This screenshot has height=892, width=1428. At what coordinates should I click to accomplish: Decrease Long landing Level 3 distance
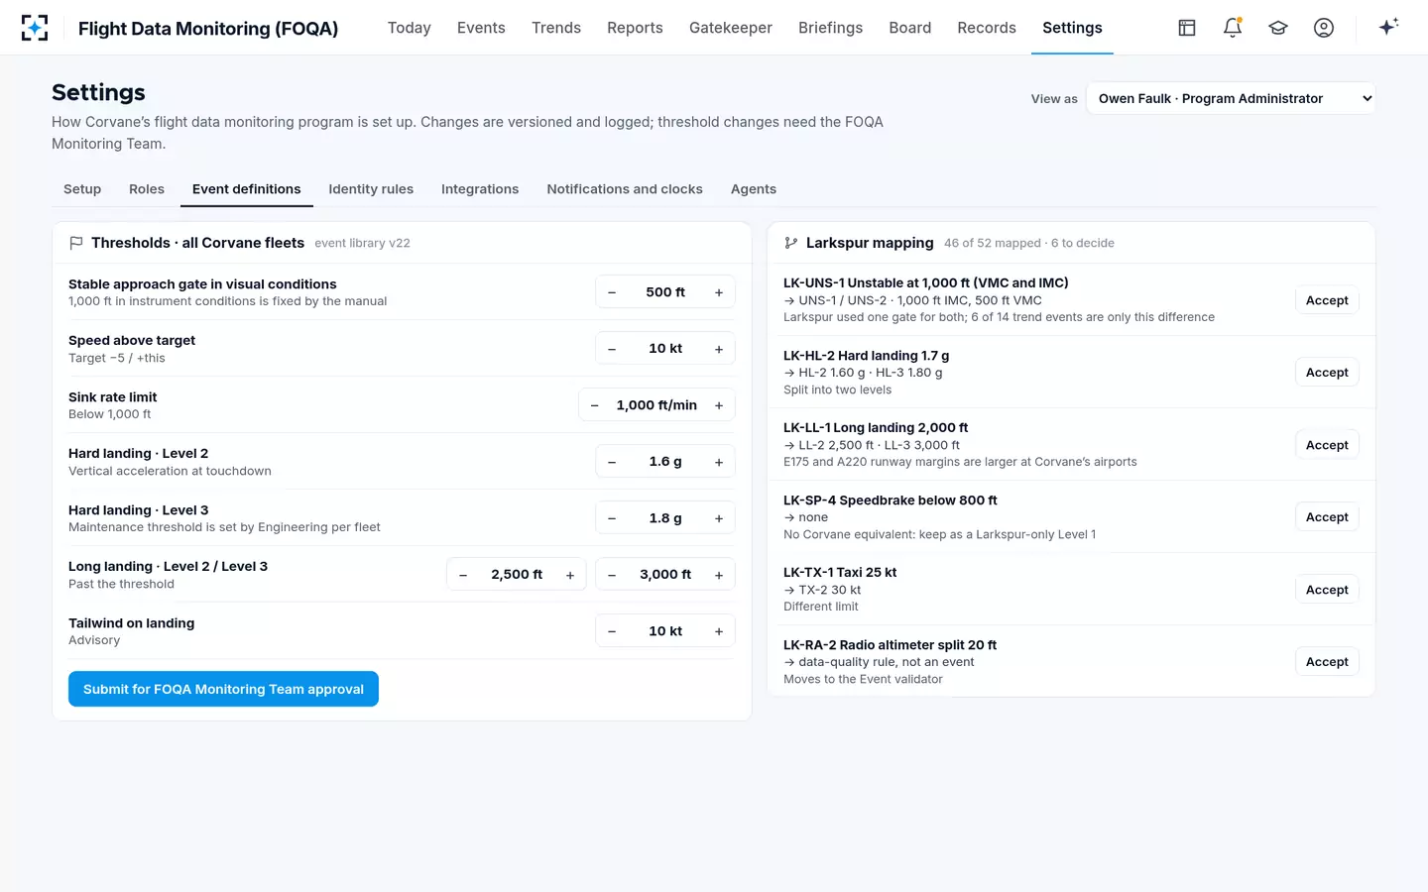[x=612, y=575]
